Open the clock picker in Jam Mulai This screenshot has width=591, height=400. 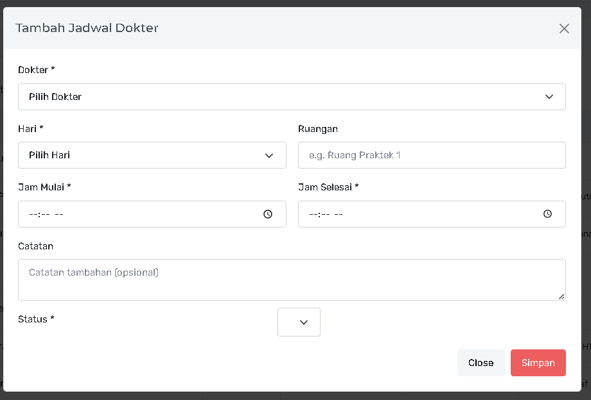pos(268,214)
